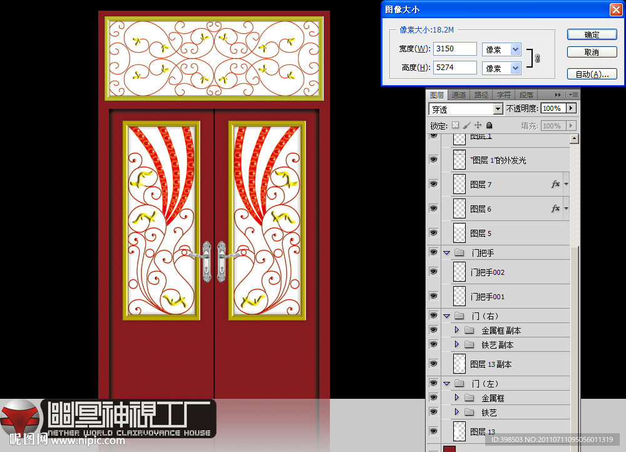The width and height of the screenshot is (626, 452).
Task: Expand effects list arrow on 图层 7
Action: pyautogui.click(x=566, y=184)
